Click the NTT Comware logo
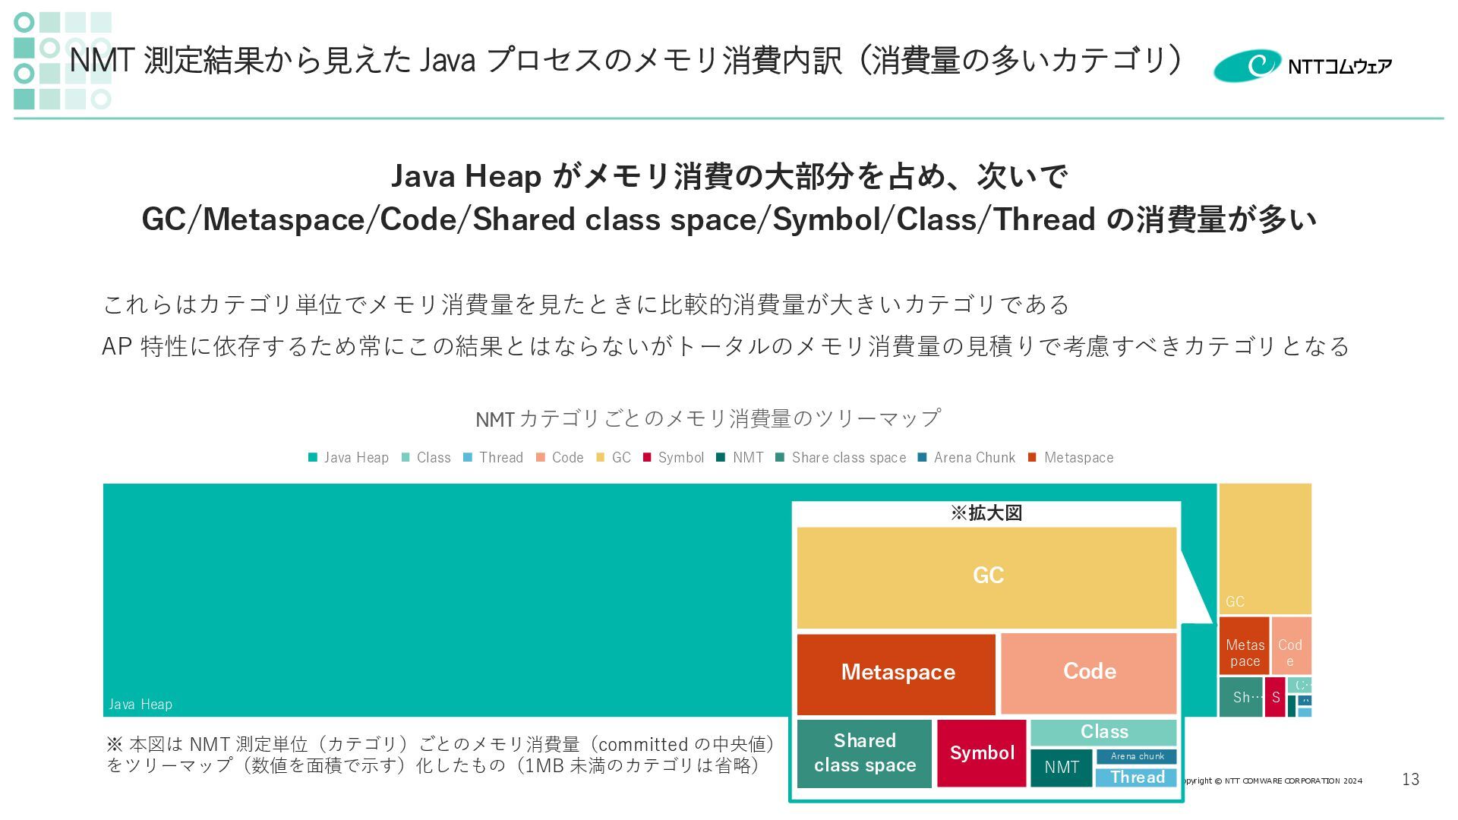Viewport: 1458px width, 820px height. (1302, 66)
